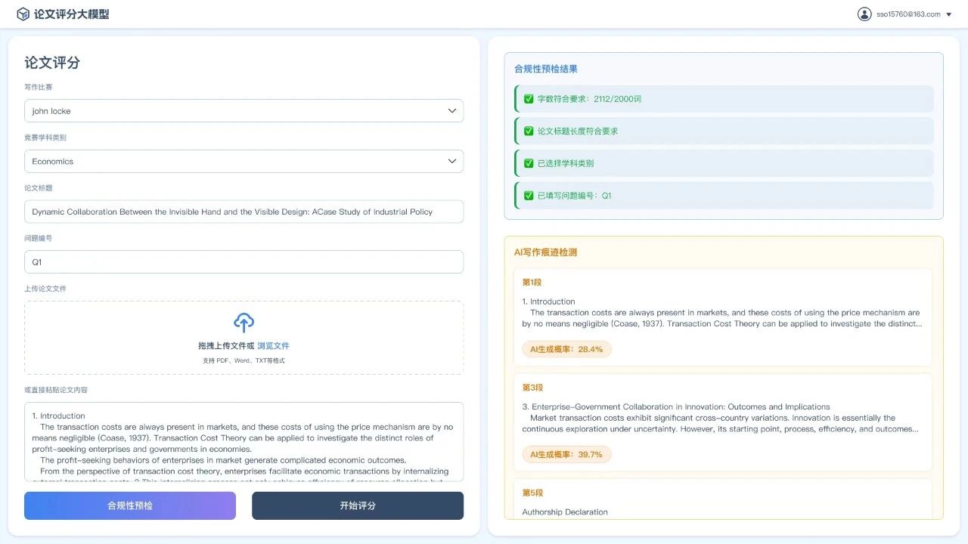Click the 39.7% AI生成概率 badge
Viewport: 968px width, 544px height.
(x=566, y=454)
